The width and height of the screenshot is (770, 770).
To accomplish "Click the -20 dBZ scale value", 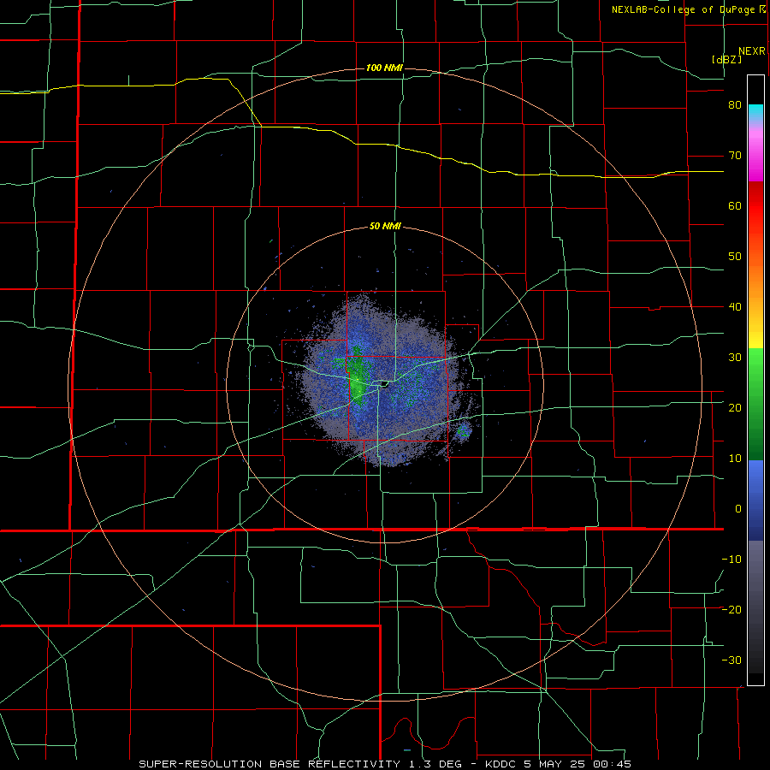I will tap(731, 610).
